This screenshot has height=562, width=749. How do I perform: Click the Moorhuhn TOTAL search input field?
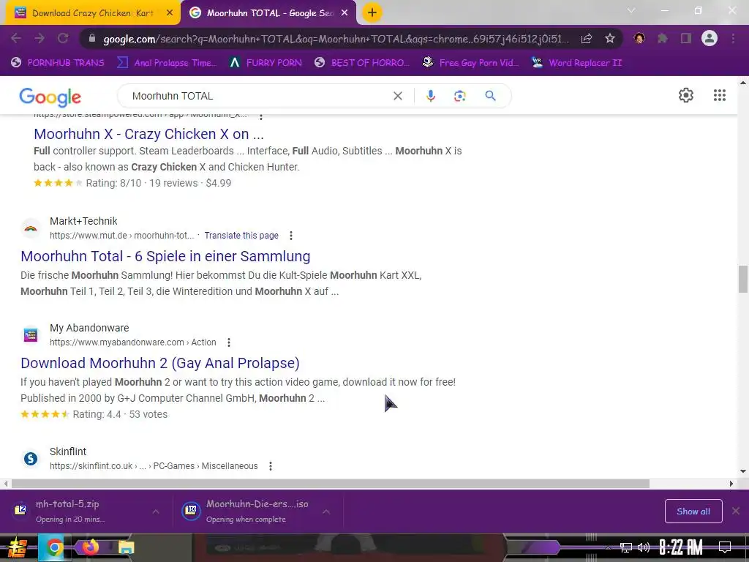(258, 96)
